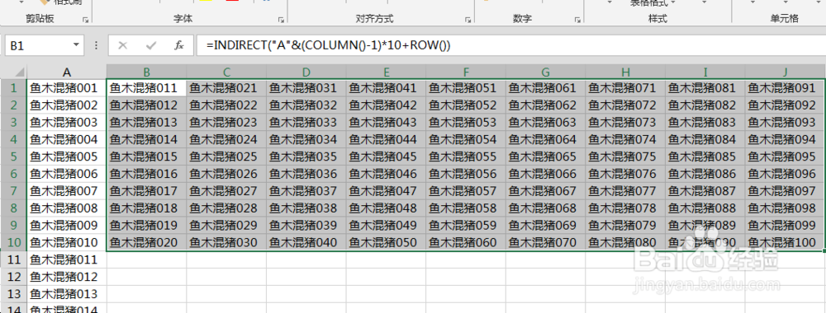Image resolution: width=826 pixels, height=313 pixels.
Task: Select row 11 header
Action: tap(14, 259)
